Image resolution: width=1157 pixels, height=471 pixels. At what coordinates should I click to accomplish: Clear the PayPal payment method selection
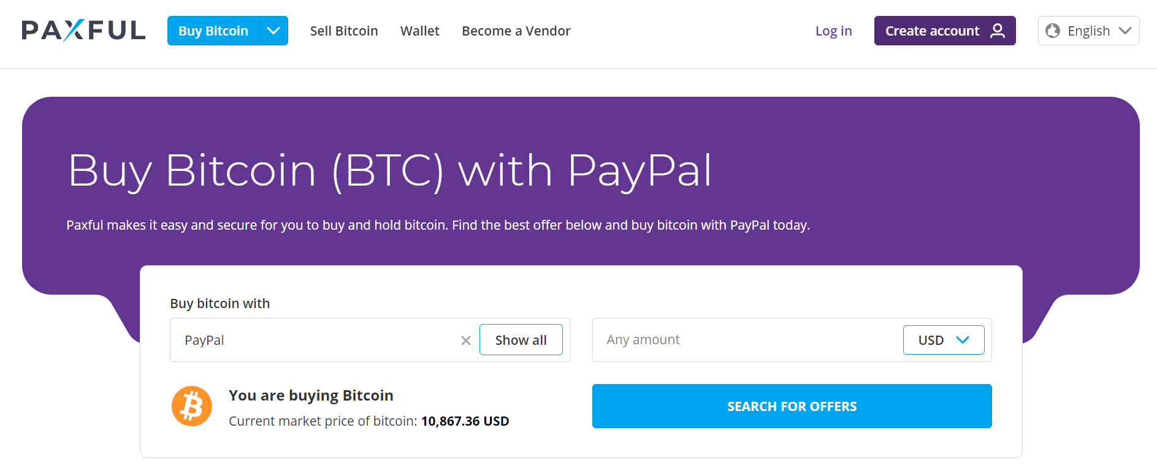[x=466, y=341]
